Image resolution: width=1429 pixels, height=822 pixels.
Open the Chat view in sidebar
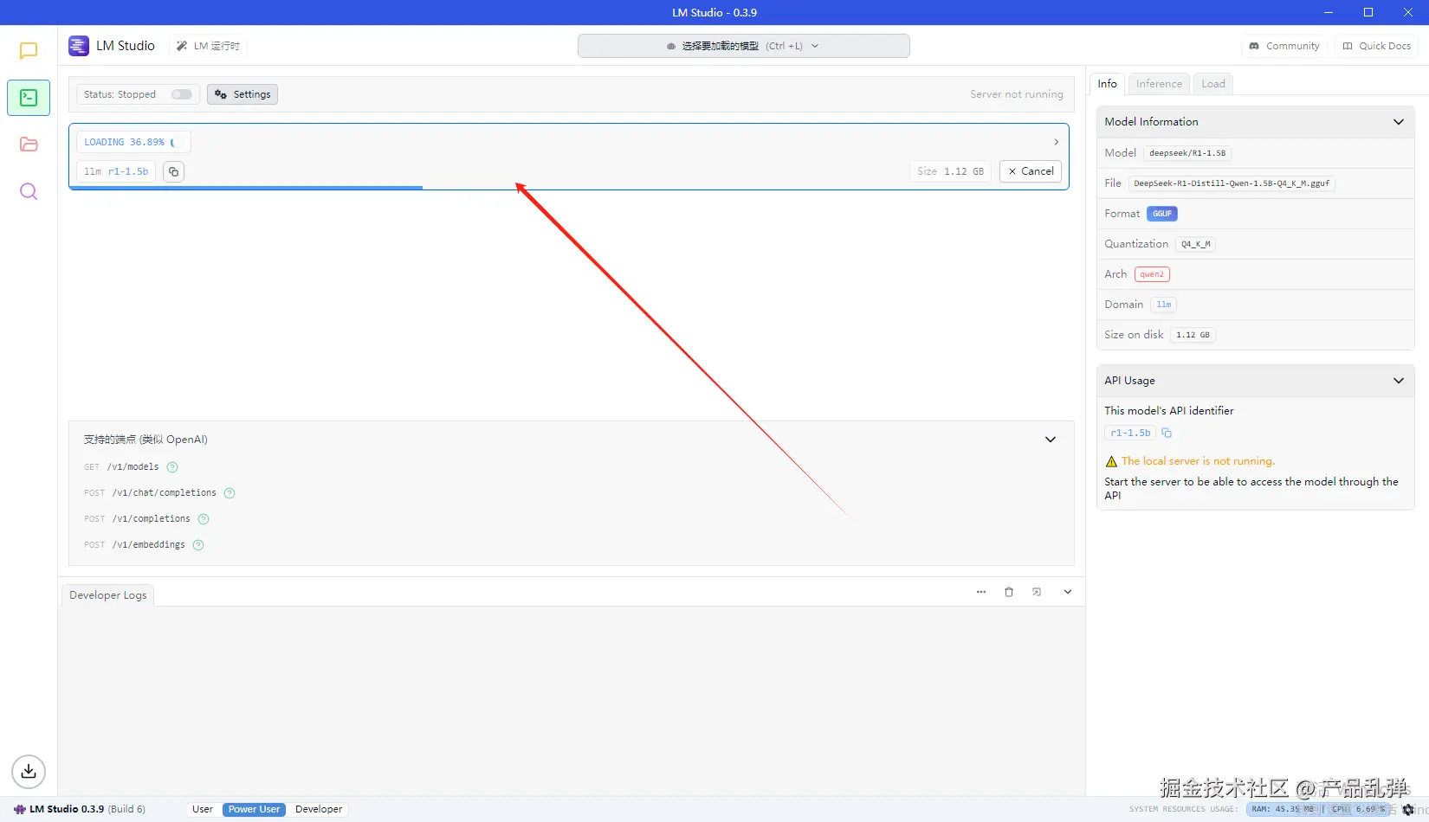coord(29,51)
